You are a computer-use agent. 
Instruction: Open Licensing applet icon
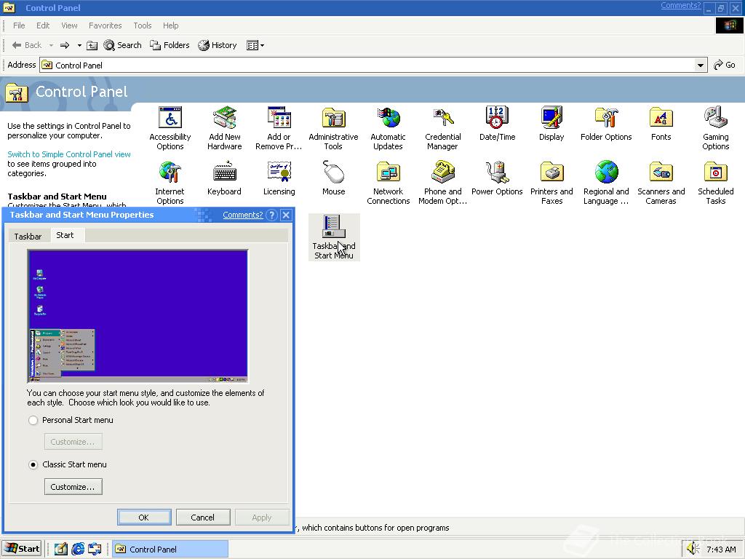coord(279,178)
